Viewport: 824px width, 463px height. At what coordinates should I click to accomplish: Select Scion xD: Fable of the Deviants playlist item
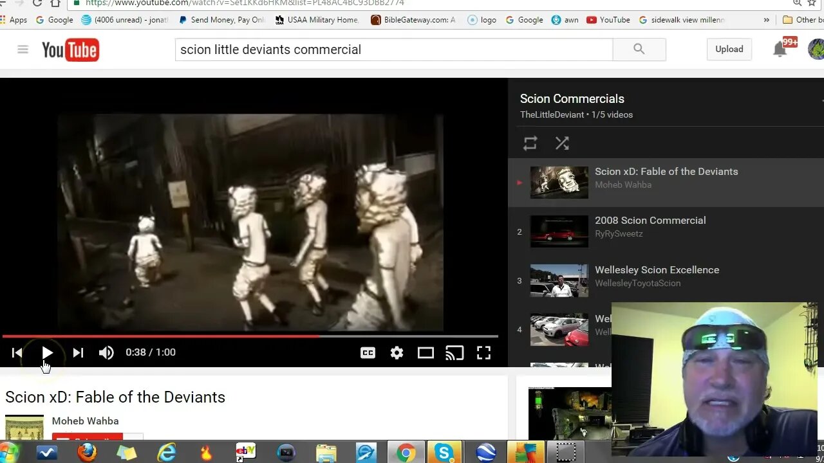[666, 183]
